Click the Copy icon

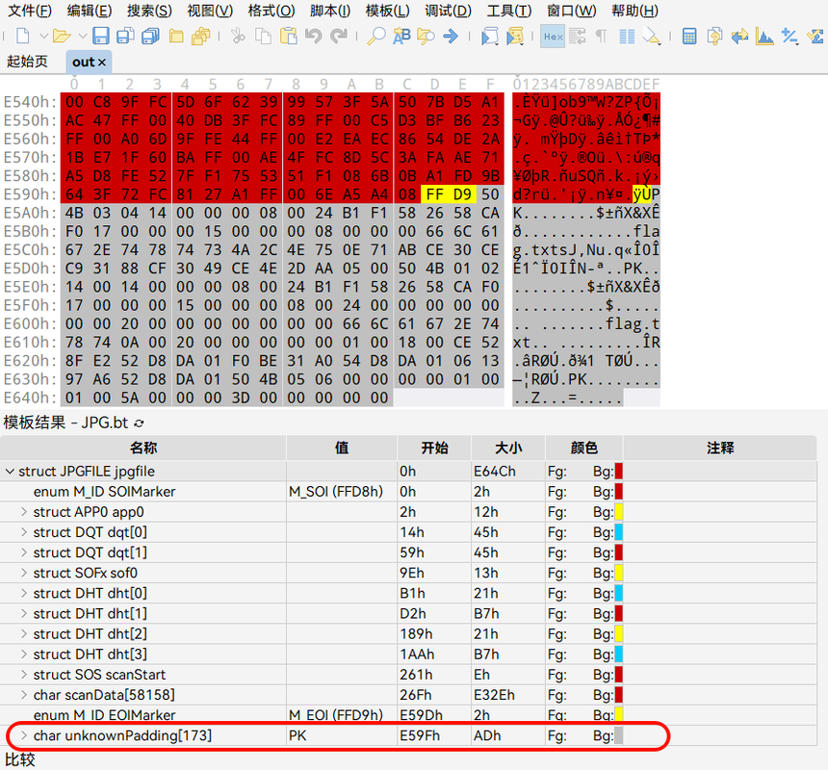(x=263, y=36)
